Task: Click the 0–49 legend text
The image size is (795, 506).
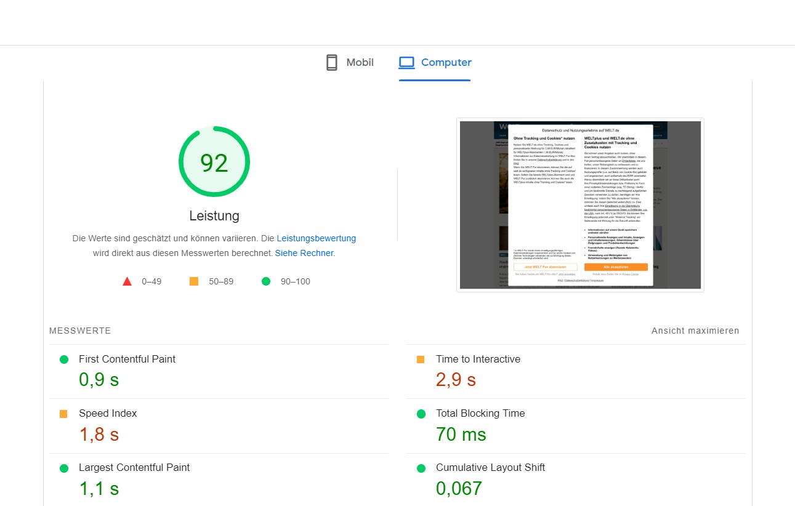Action: [x=151, y=281]
